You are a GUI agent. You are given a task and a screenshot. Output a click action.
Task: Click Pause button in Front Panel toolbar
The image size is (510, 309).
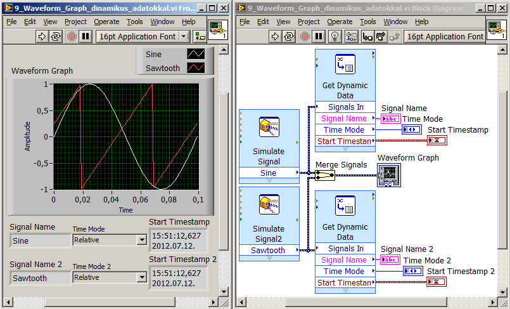point(86,36)
